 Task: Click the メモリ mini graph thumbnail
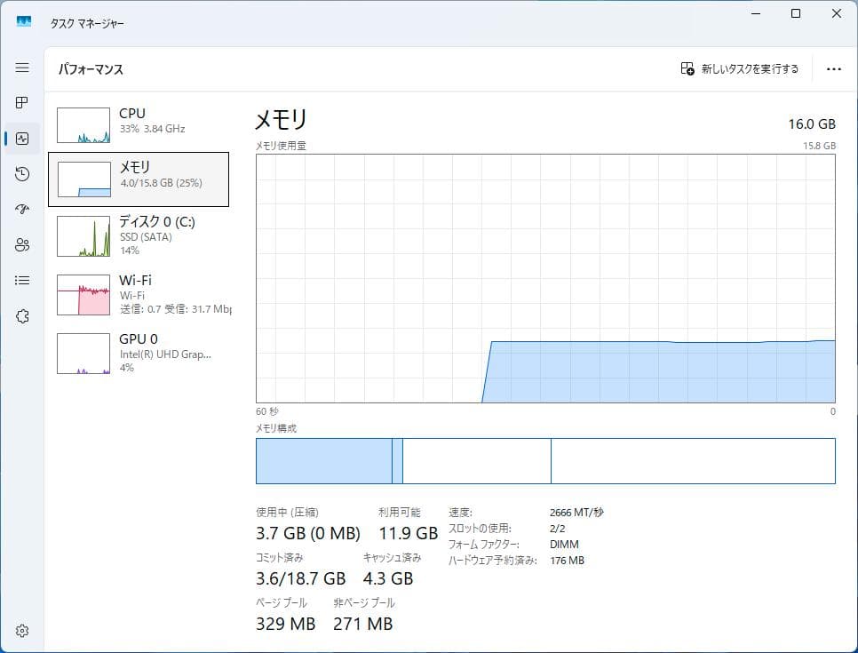click(83, 179)
